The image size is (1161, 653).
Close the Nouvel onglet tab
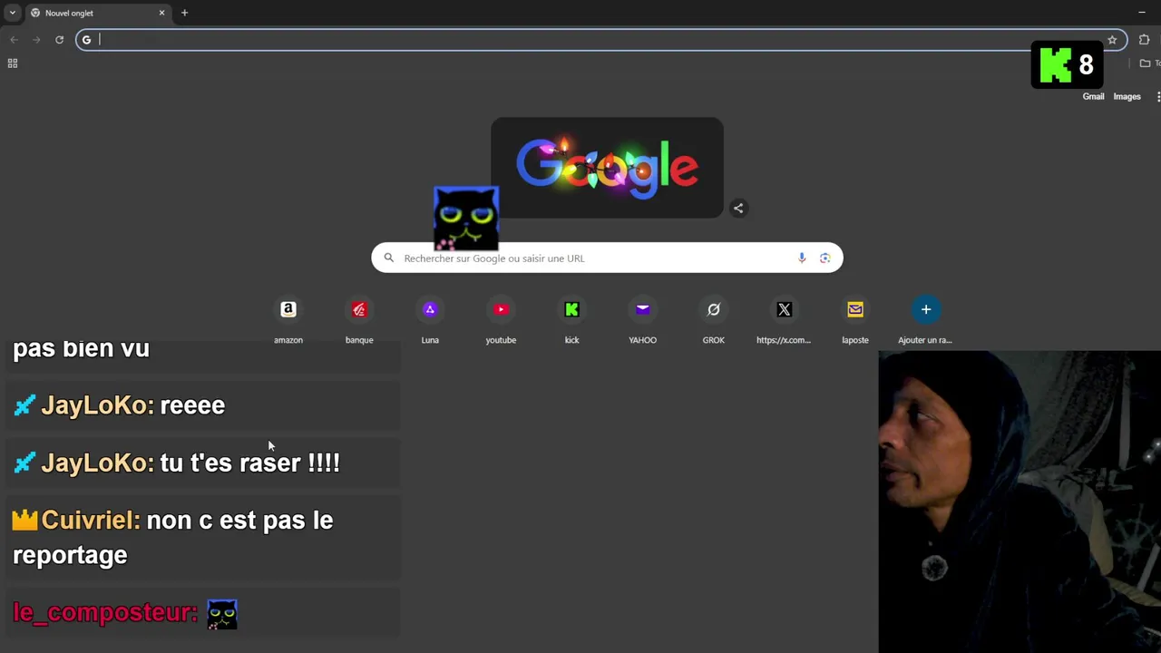click(161, 13)
